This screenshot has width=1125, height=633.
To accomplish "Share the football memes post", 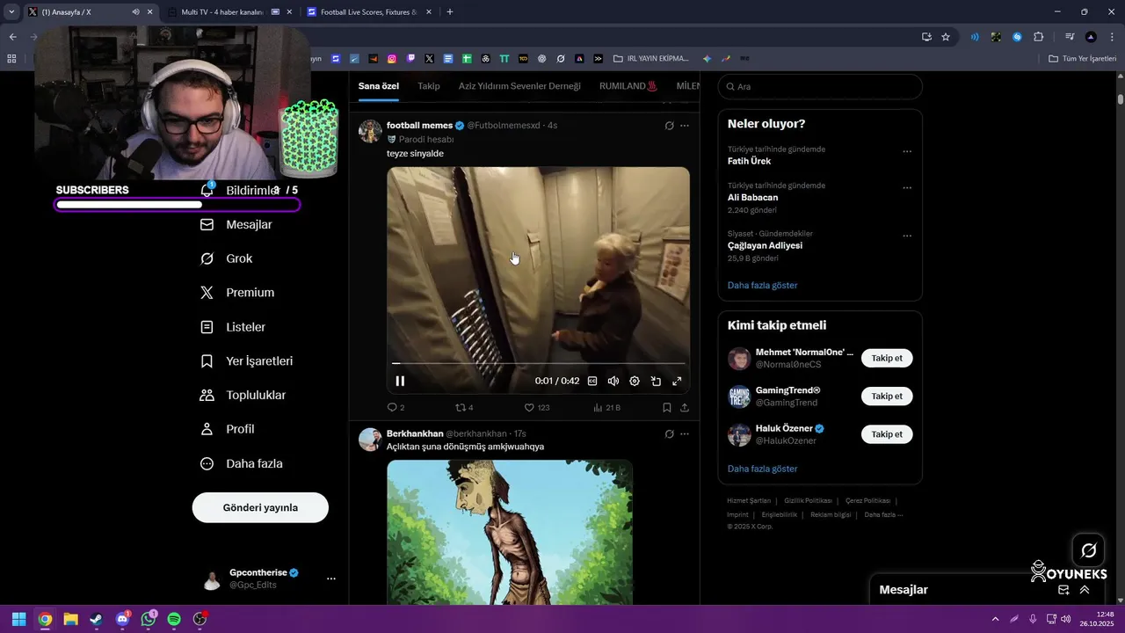I will point(685,408).
